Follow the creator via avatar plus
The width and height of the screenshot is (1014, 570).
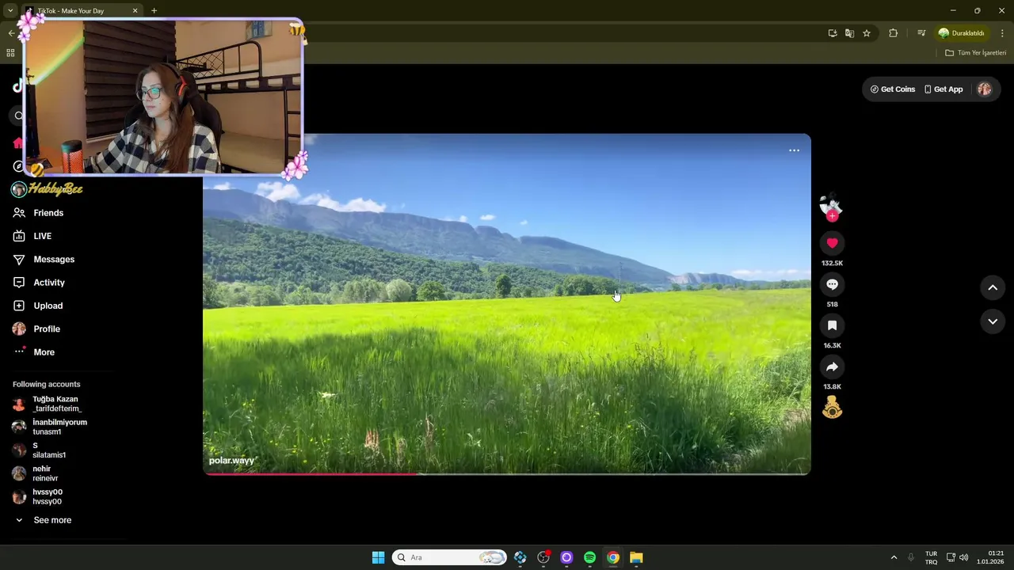[x=832, y=216]
